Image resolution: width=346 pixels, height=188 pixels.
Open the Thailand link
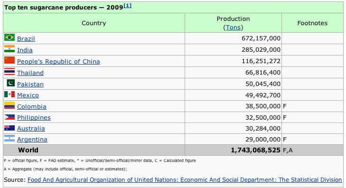[30, 73]
